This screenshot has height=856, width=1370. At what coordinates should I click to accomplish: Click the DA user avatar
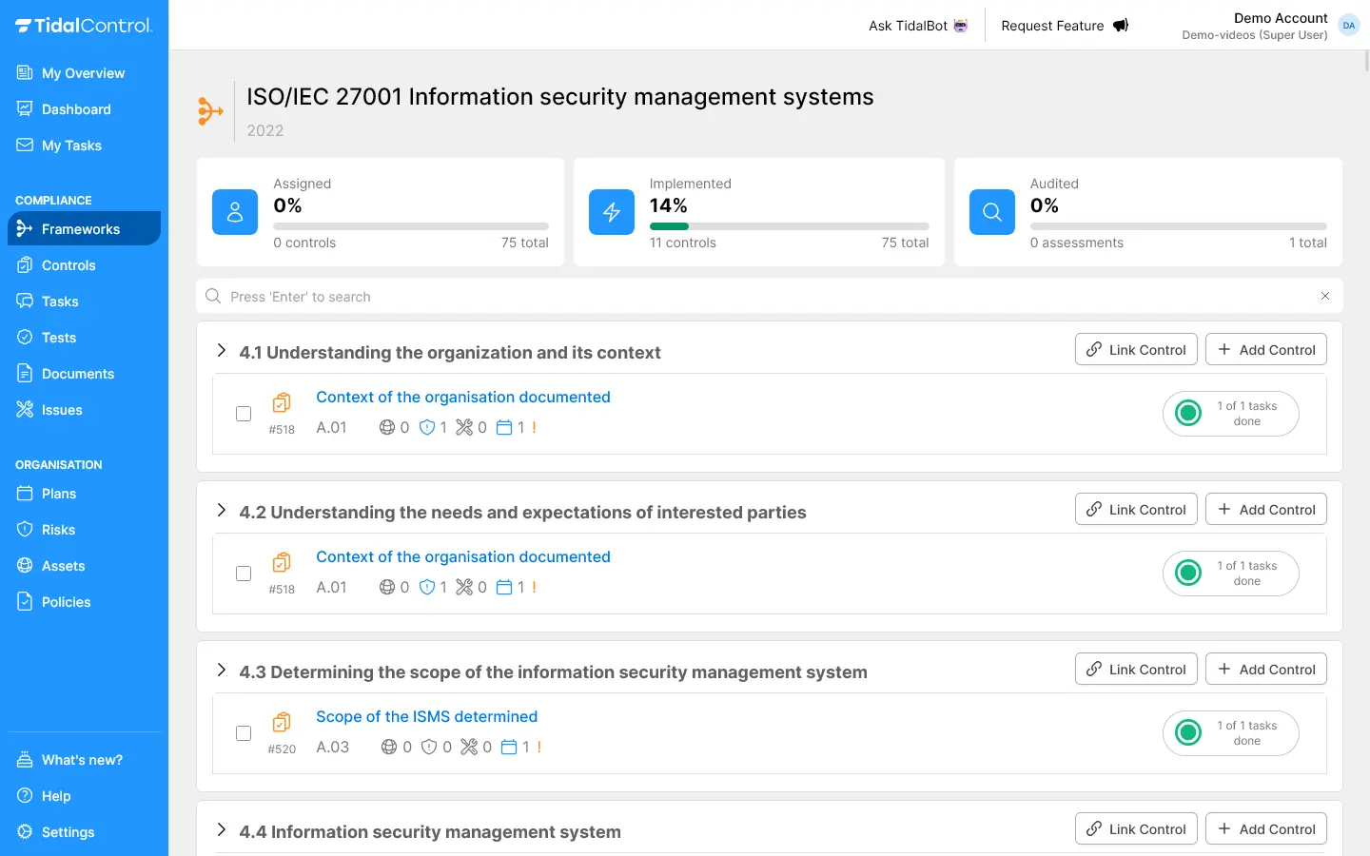1348,26
